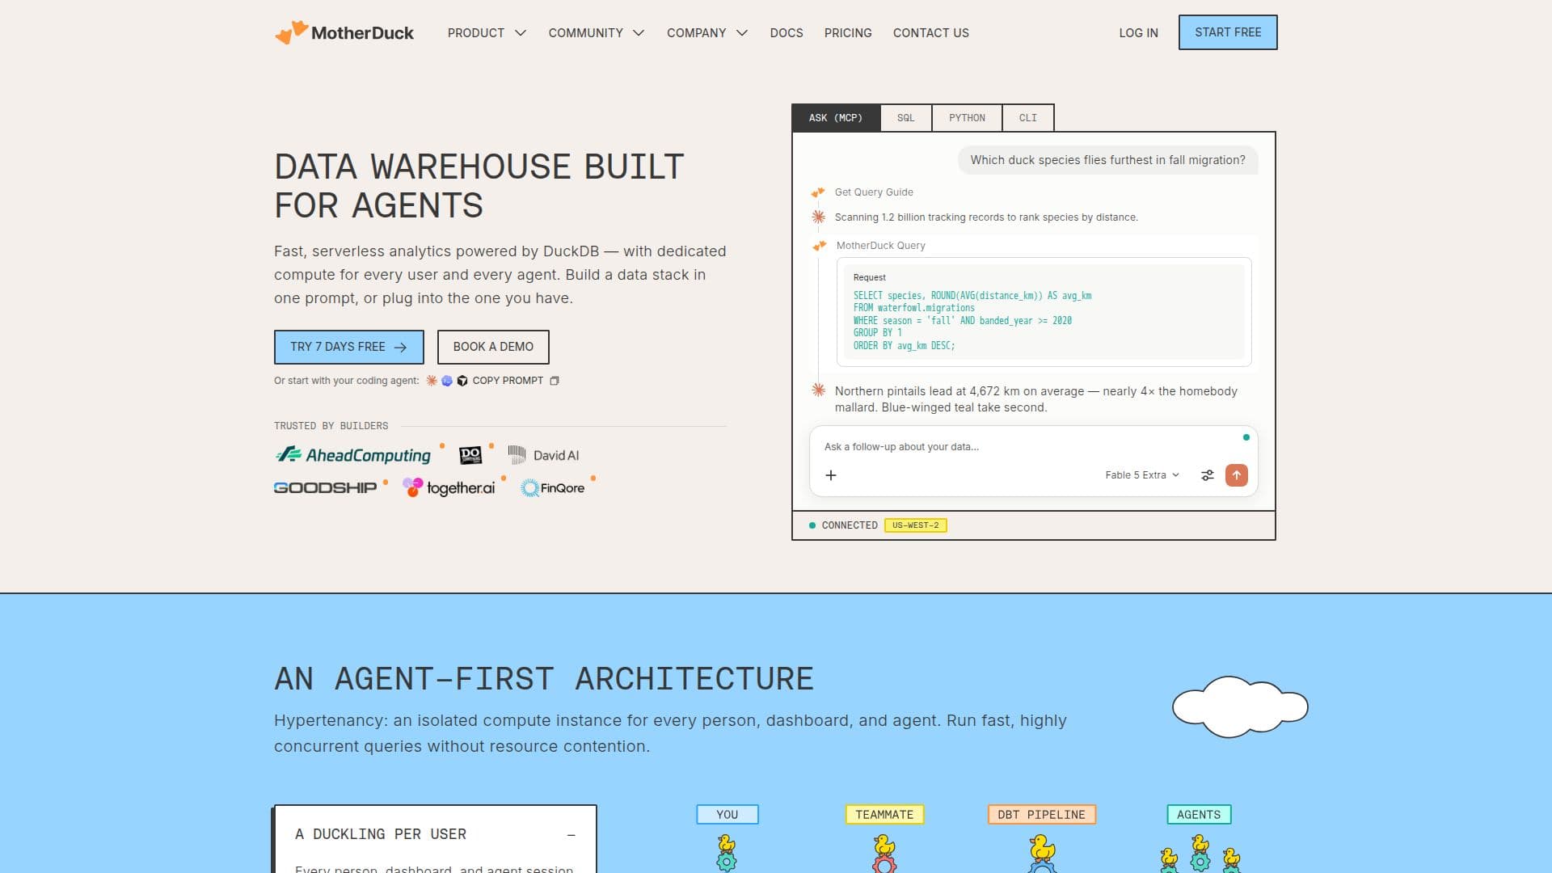
Task: Click the David AI logo
Action: (543, 455)
